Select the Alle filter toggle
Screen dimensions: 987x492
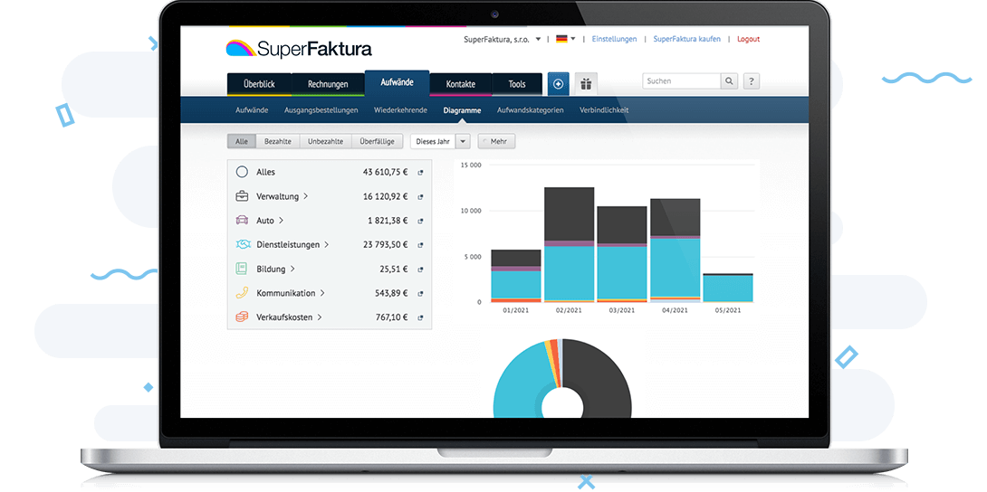click(242, 141)
